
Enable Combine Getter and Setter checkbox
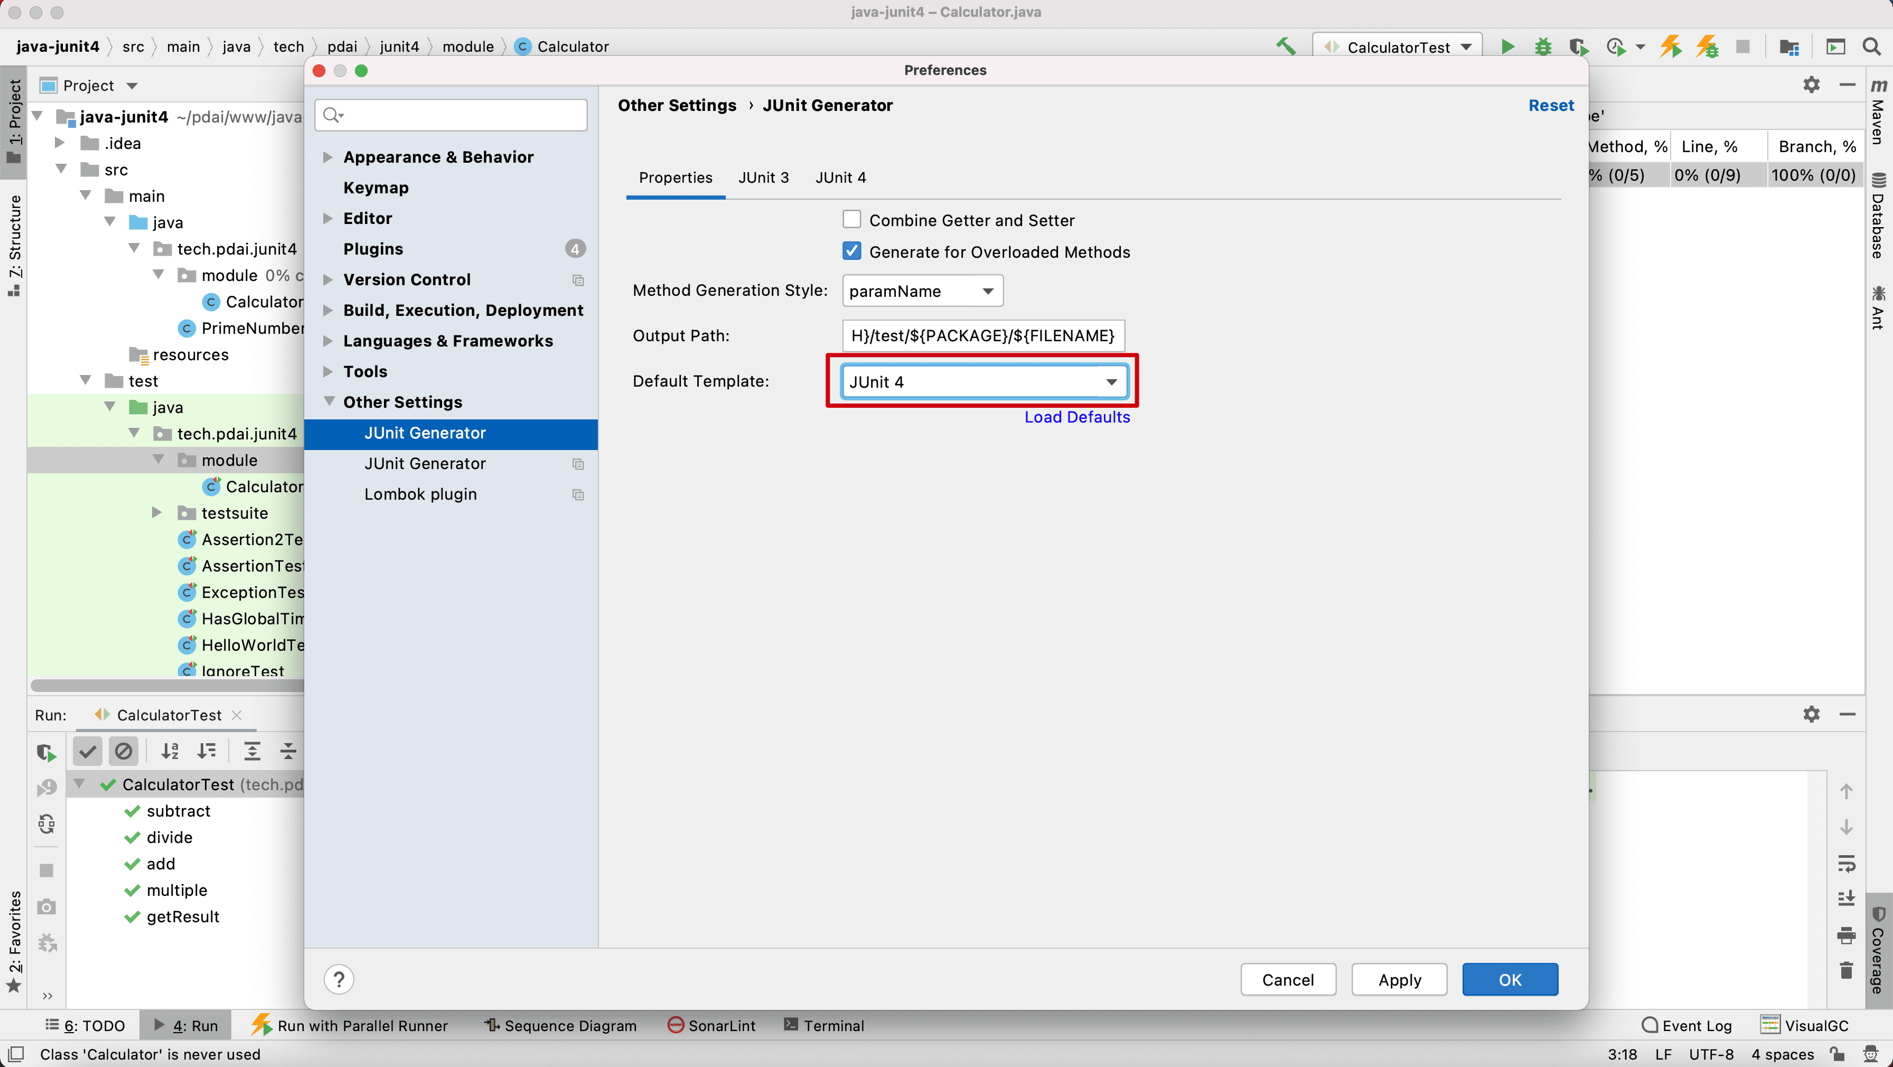click(x=852, y=220)
